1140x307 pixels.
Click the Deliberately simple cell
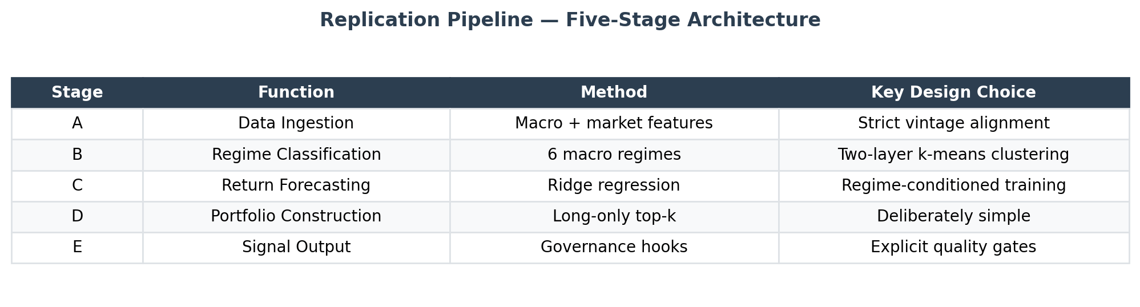tap(954, 216)
